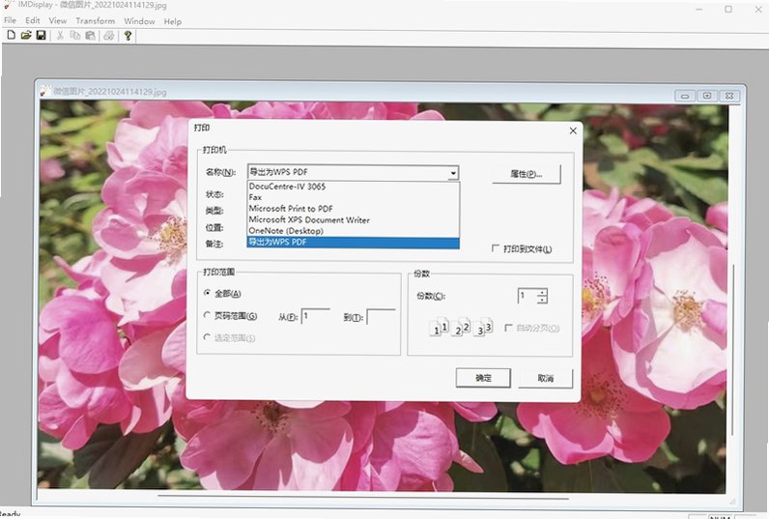Click the Cut scissors toolbar icon

60,36
